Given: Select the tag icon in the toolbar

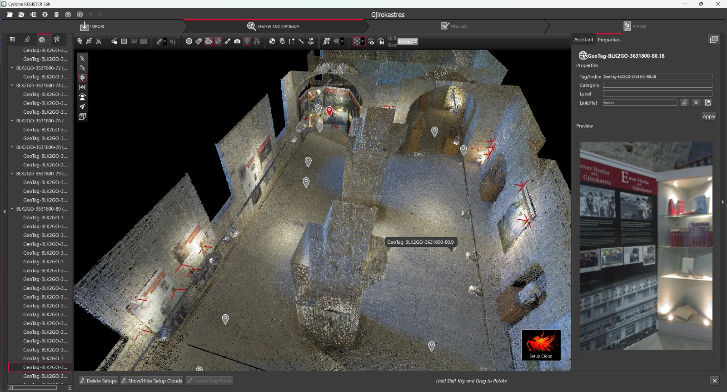Looking at the screenshot, I should coord(199,41).
